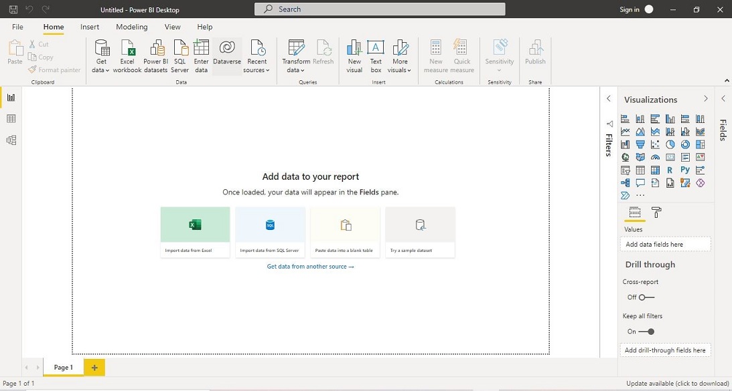Screen dimensions: 732x391
Task: Click the Add data fields here well
Action: [x=665, y=244]
